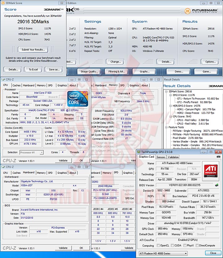
Task: Click OK in the top CPU-Z window
Action: [81, 160]
